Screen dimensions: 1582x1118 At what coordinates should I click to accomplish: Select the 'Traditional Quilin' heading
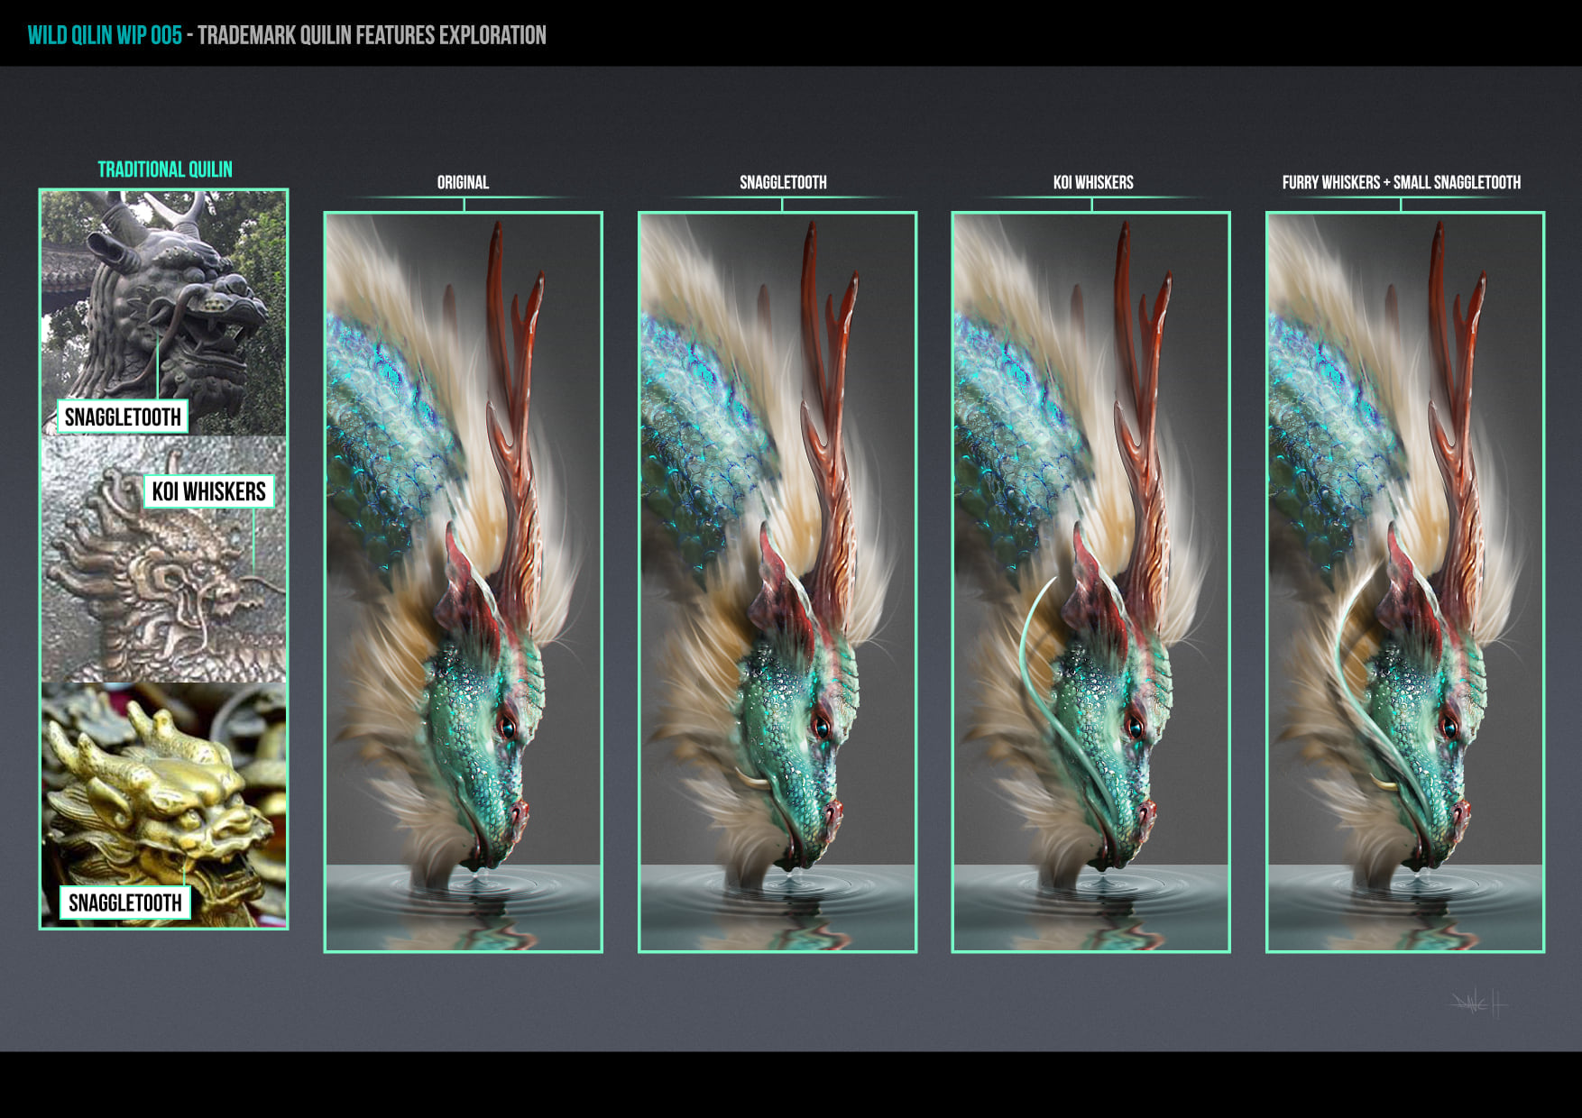tap(165, 170)
